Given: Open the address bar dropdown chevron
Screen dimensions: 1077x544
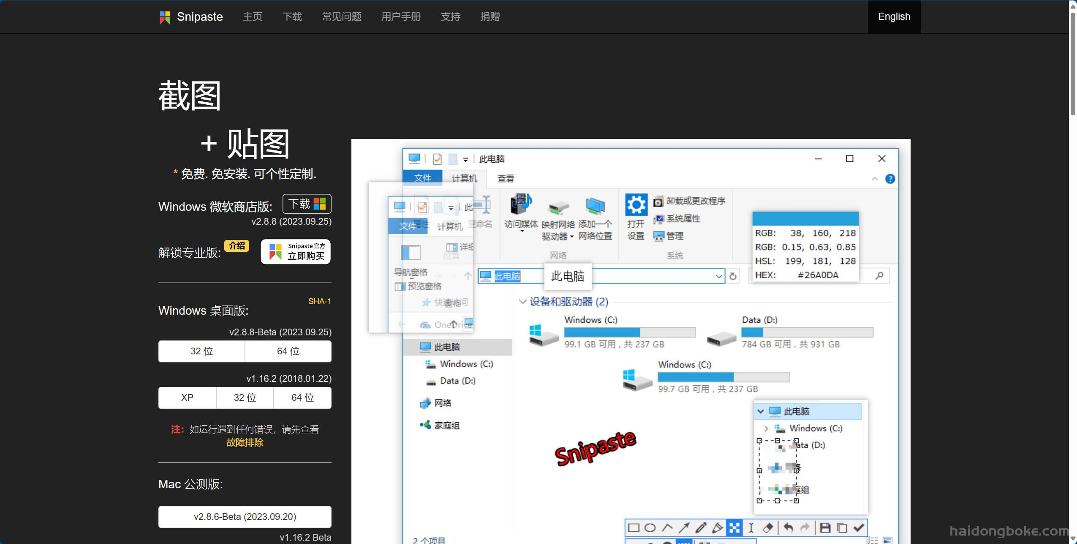Looking at the screenshot, I should point(719,277).
